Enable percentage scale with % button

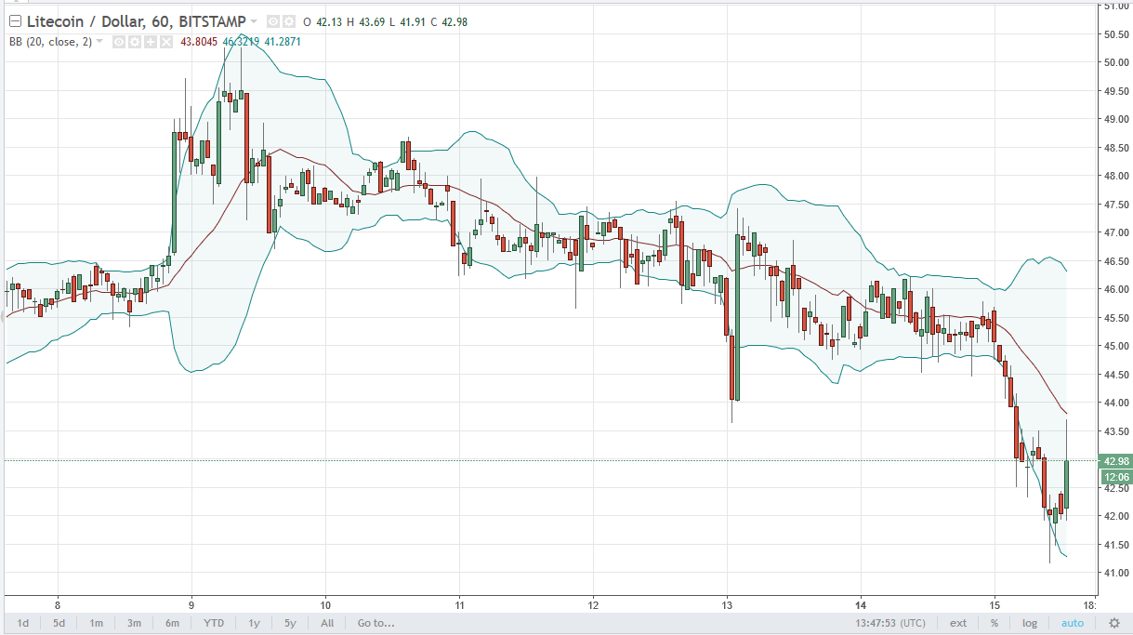(994, 623)
